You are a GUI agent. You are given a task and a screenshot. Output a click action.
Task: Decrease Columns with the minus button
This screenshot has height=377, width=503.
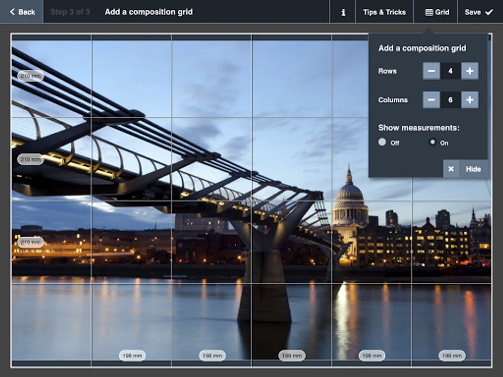click(431, 100)
